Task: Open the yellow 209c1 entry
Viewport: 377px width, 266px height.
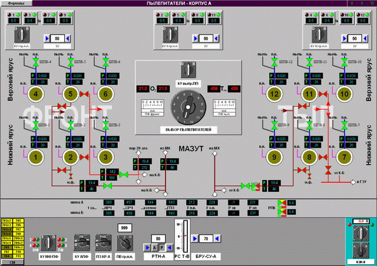Action: pyautogui.click(x=18, y=238)
